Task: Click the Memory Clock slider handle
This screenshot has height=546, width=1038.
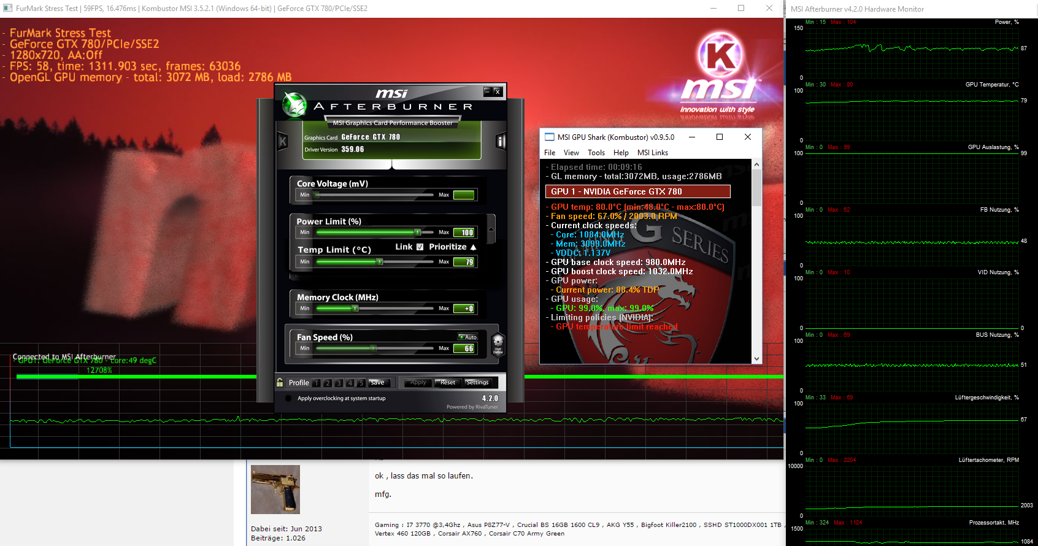Action: (355, 309)
